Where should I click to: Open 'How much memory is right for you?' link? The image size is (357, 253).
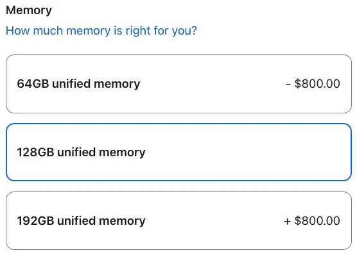pos(101,31)
